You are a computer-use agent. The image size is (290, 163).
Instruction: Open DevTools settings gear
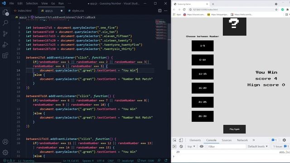[284, 140]
